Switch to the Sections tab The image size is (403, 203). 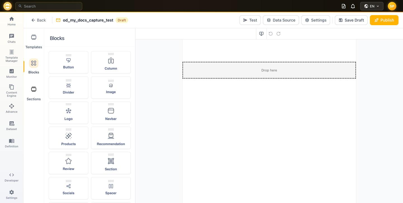click(34, 93)
